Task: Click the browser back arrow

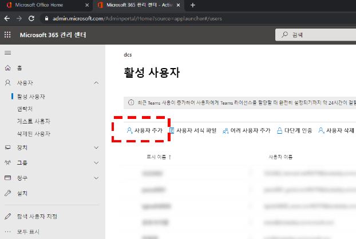Action: 7,19
